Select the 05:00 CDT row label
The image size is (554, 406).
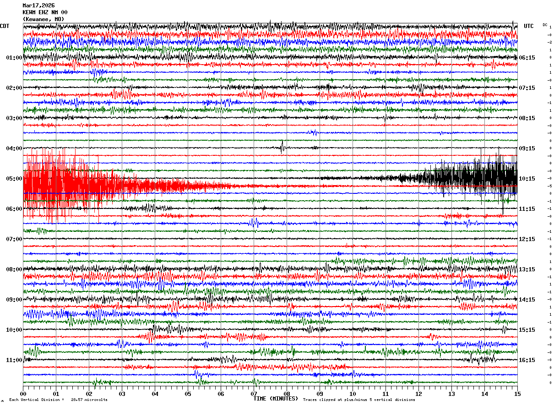[14, 179]
